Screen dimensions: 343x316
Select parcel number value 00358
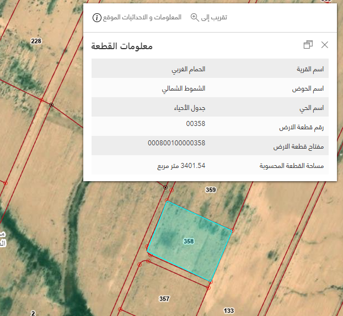196,124
